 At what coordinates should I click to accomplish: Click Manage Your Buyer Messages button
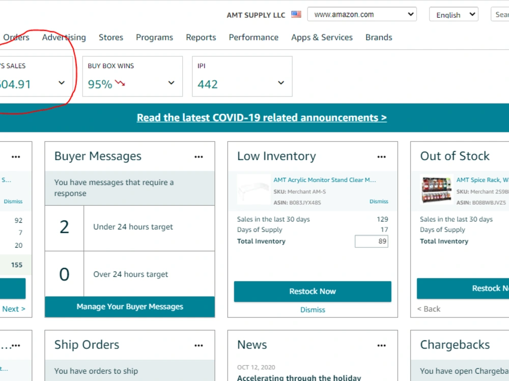[x=130, y=306]
